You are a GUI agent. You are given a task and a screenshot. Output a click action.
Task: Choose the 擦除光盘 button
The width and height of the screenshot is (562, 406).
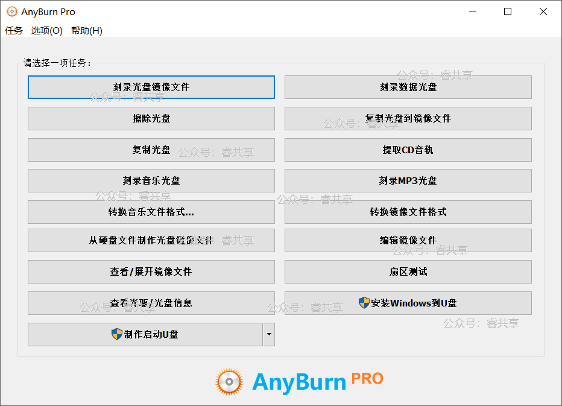coord(151,118)
